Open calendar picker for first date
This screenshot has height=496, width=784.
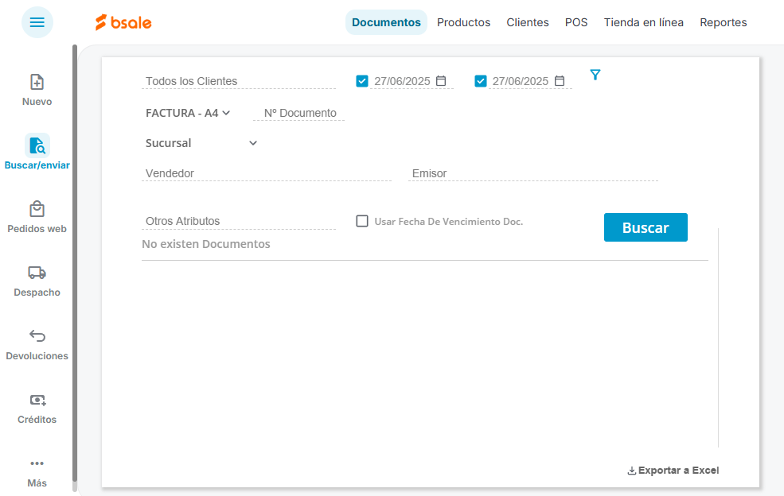click(x=441, y=81)
